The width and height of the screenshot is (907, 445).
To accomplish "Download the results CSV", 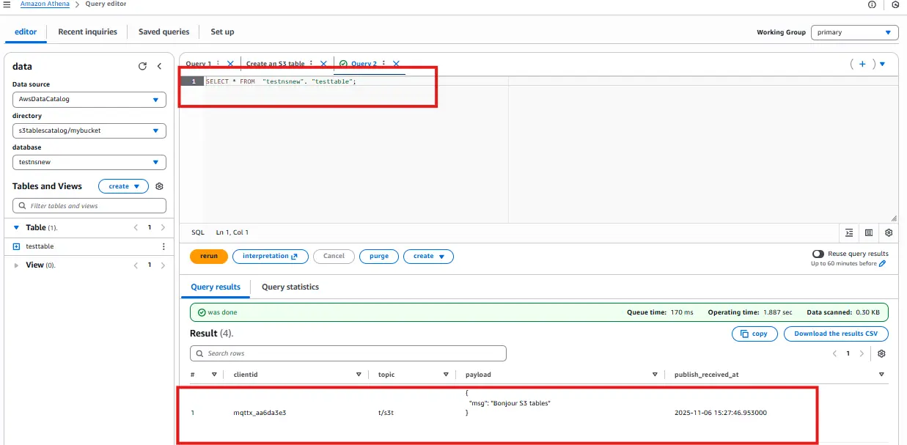I will pyautogui.click(x=835, y=334).
